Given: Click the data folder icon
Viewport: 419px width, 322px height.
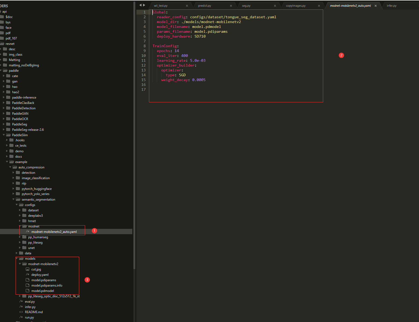Looking at the screenshot, I should (x=21, y=253).
